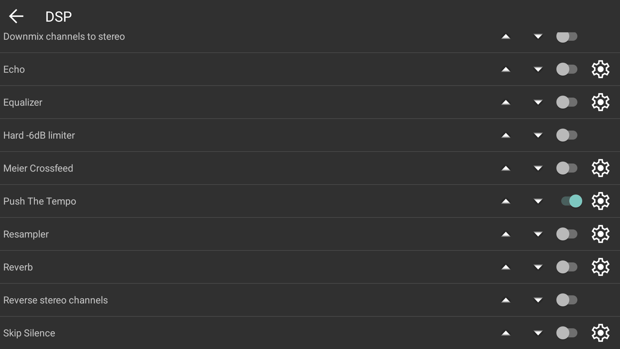
Task: Move Echo up with the up arrow
Action: coord(506,69)
